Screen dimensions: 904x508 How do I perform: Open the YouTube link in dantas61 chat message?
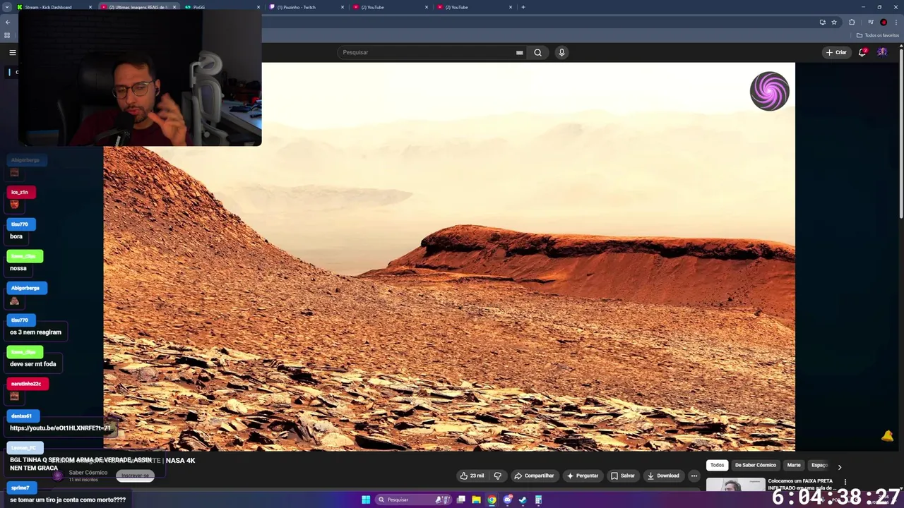[x=60, y=428]
